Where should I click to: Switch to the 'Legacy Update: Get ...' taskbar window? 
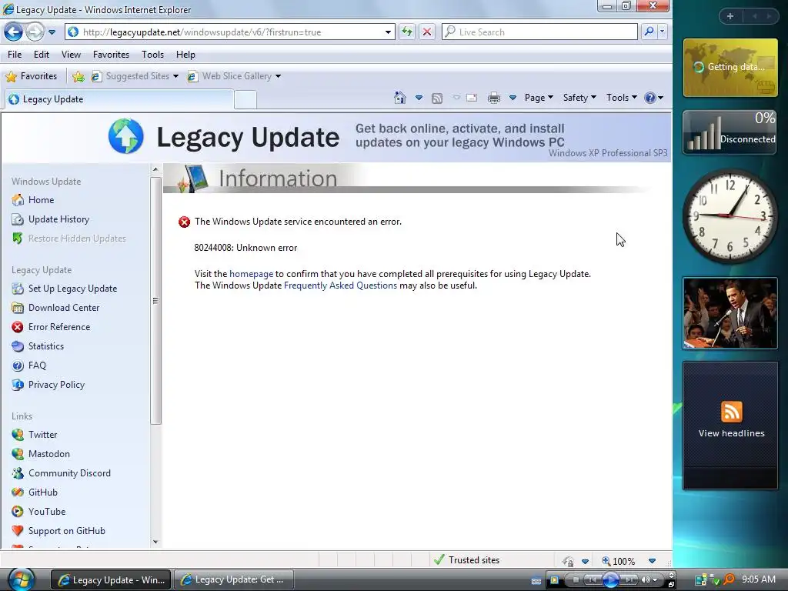(x=234, y=580)
